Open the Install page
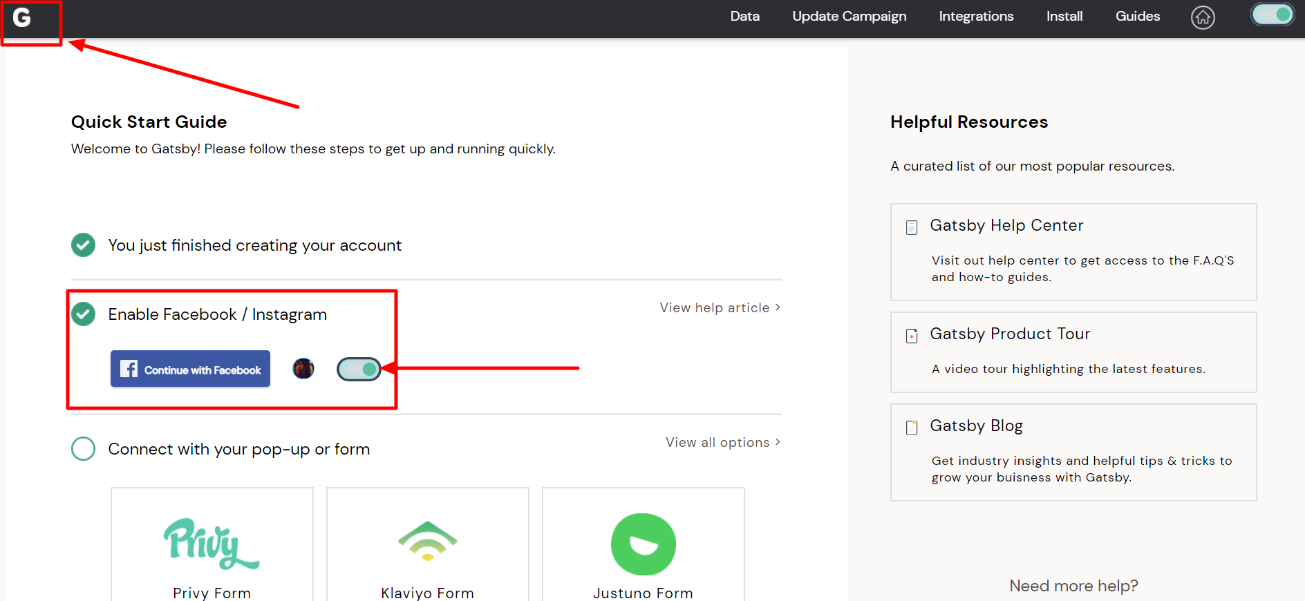Viewport: 1305px width, 601px height. point(1064,16)
